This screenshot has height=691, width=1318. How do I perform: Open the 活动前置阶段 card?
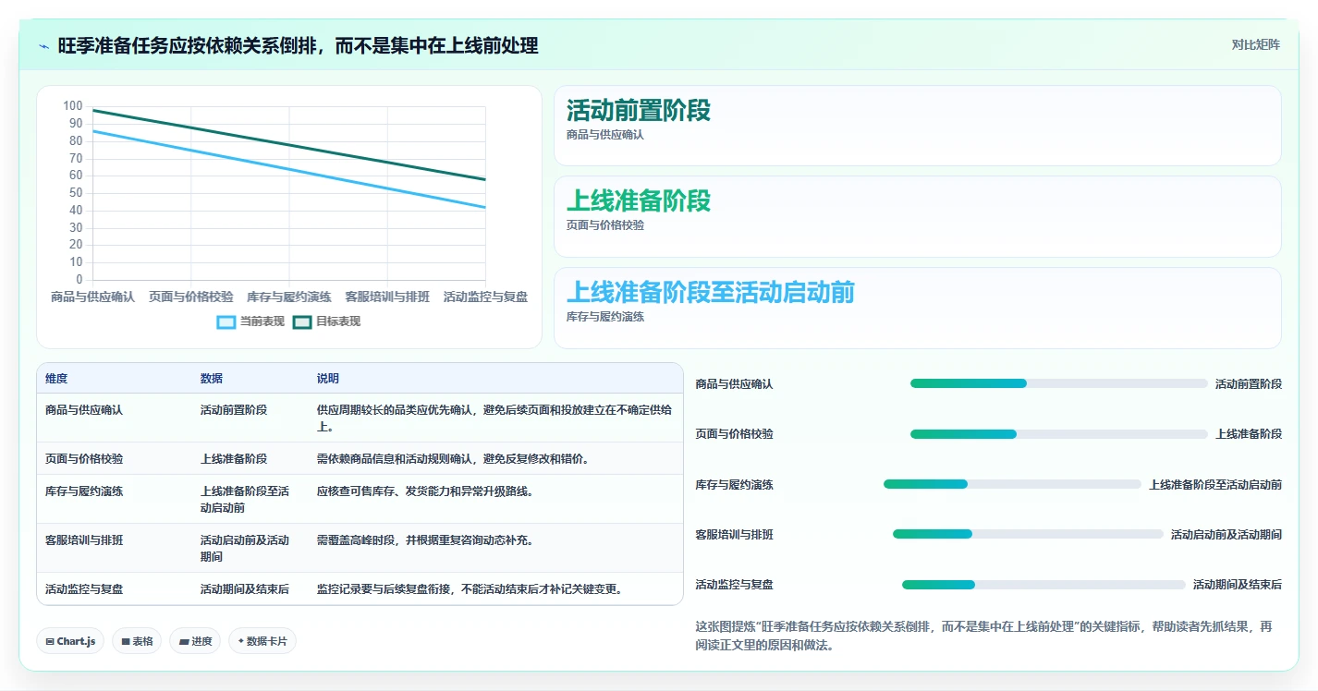[917, 126]
